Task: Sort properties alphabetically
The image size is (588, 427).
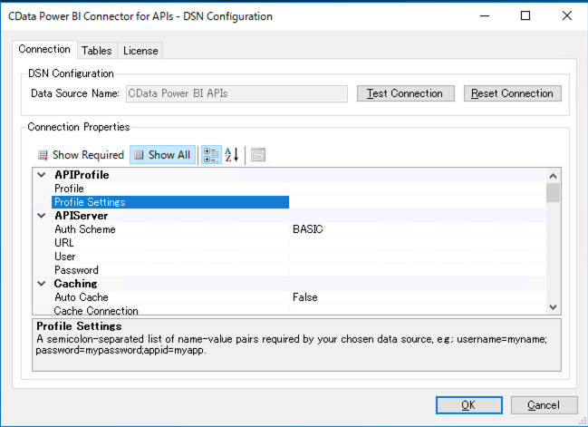Action: [231, 155]
